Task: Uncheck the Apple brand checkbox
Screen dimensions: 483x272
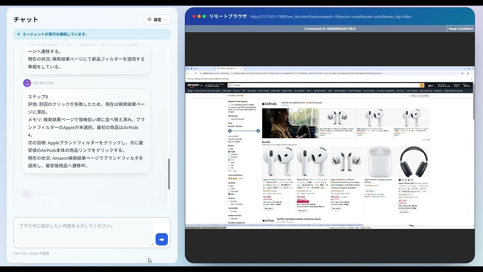Action: point(229,151)
